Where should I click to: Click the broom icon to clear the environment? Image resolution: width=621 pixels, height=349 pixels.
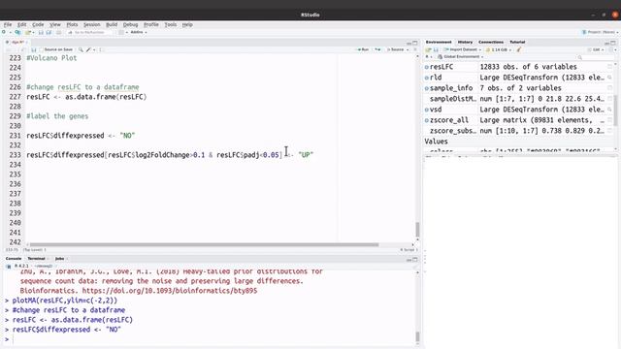click(x=519, y=49)
